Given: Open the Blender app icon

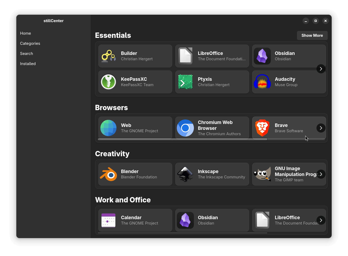Looking at the screenshot, I should (x=108, y=174).
